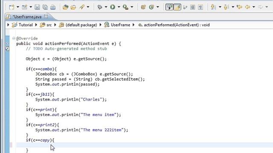The height and width of the screenshot is (153, 273).
Task: Click the Run External Tools icon
Action: click(x=125, y=7)
